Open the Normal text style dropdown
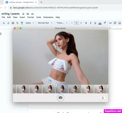 tap(45, 23)
